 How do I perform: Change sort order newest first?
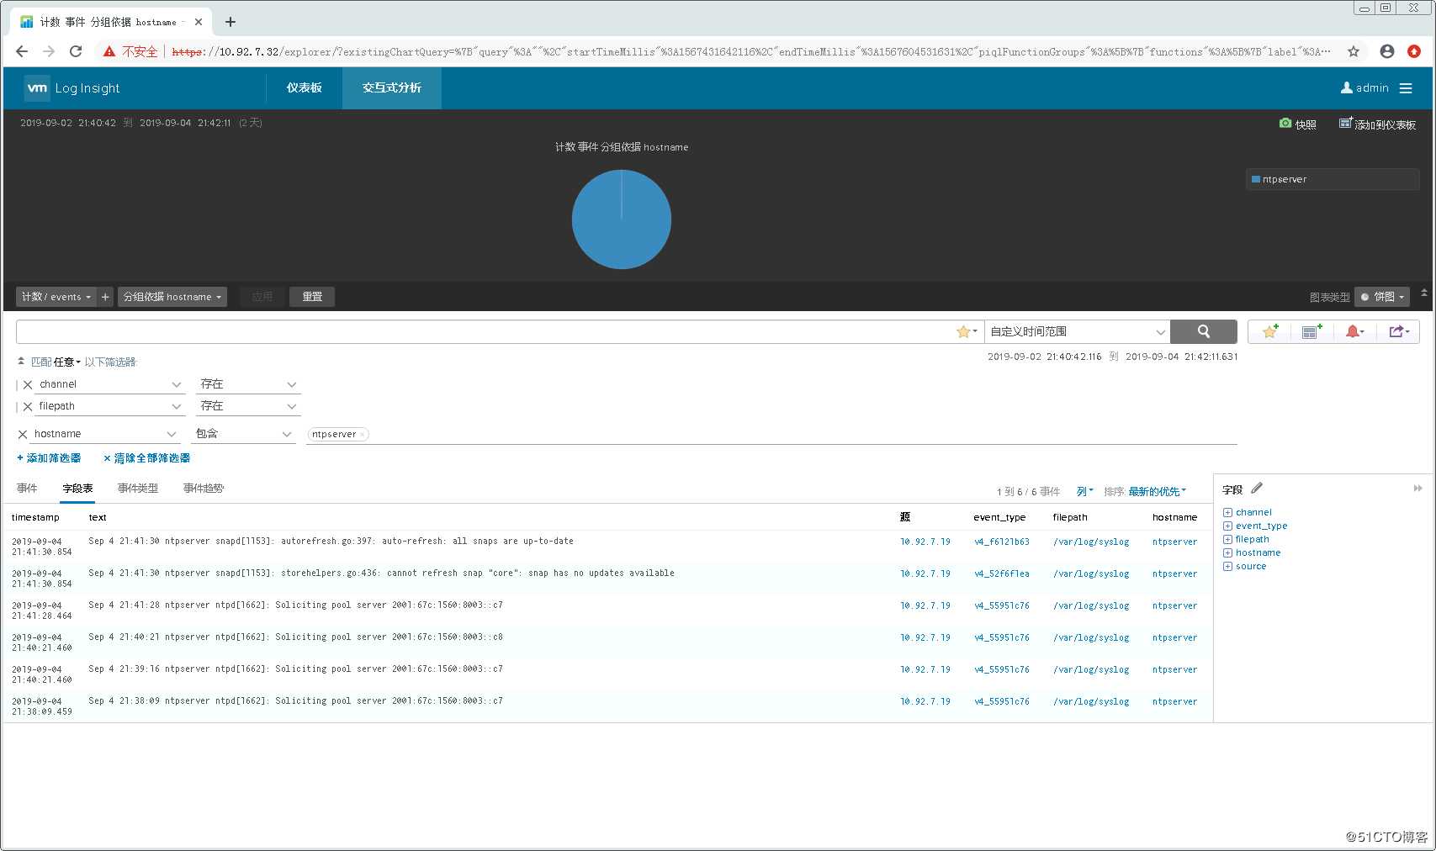click(x=1157, y=492)
